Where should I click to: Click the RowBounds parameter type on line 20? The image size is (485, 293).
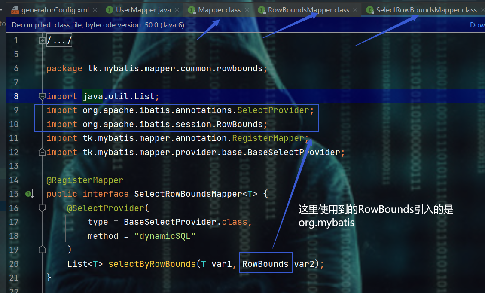click(265, 264)
